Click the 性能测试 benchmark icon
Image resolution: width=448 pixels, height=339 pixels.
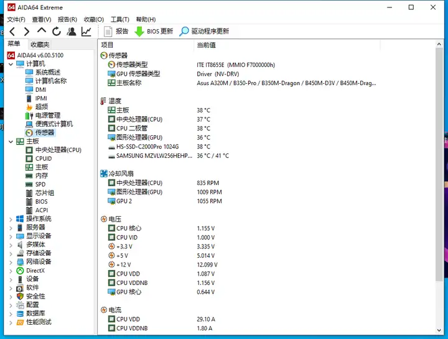[20, 322]
